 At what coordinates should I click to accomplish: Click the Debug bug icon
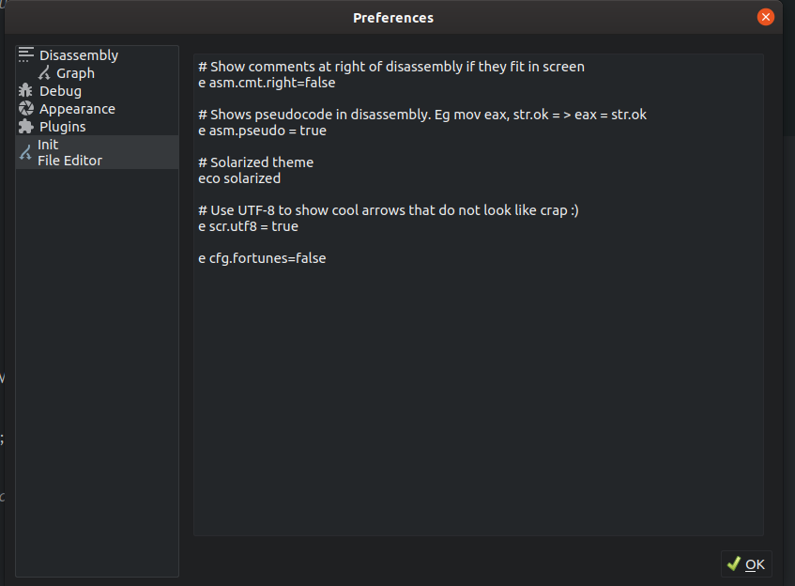pyautogui.click(x=25, y=91)
